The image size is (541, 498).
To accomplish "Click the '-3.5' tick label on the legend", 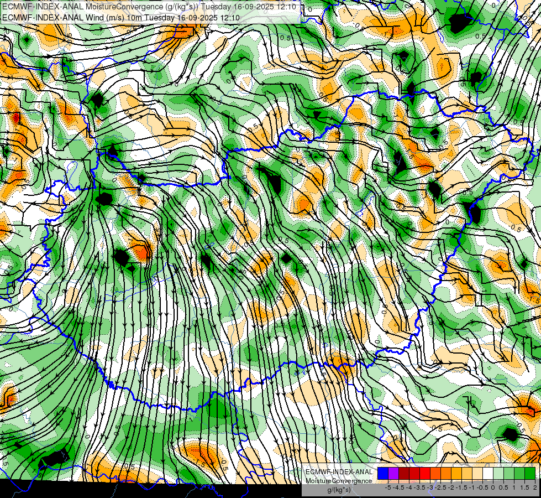I will tap(419, 487).
